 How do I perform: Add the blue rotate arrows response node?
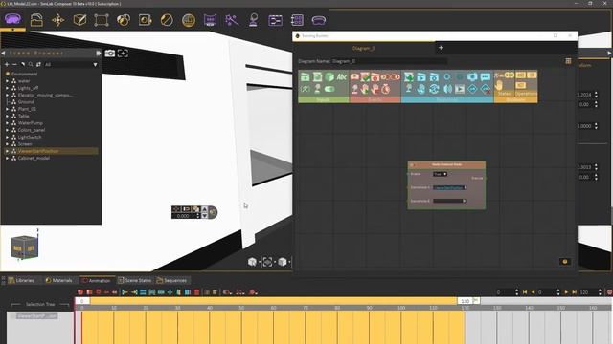click(x=434, y=89)
